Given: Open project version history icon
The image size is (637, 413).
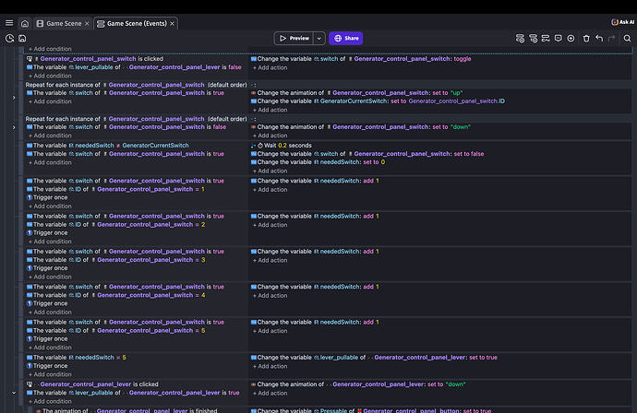Looking at the screenshot, I should (10, 38).
